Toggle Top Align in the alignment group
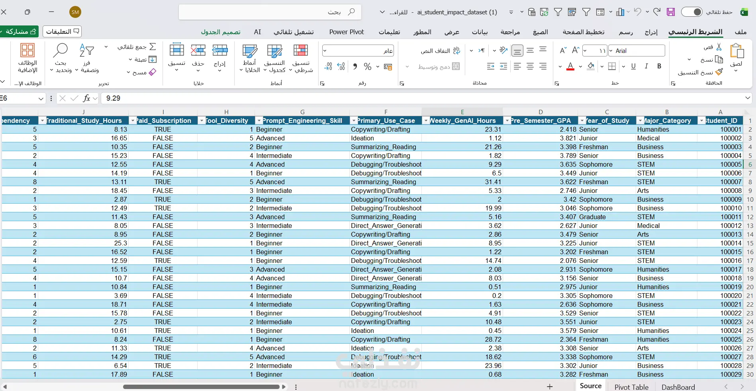This screenshot has width=756, height=391. pos(543,50)
